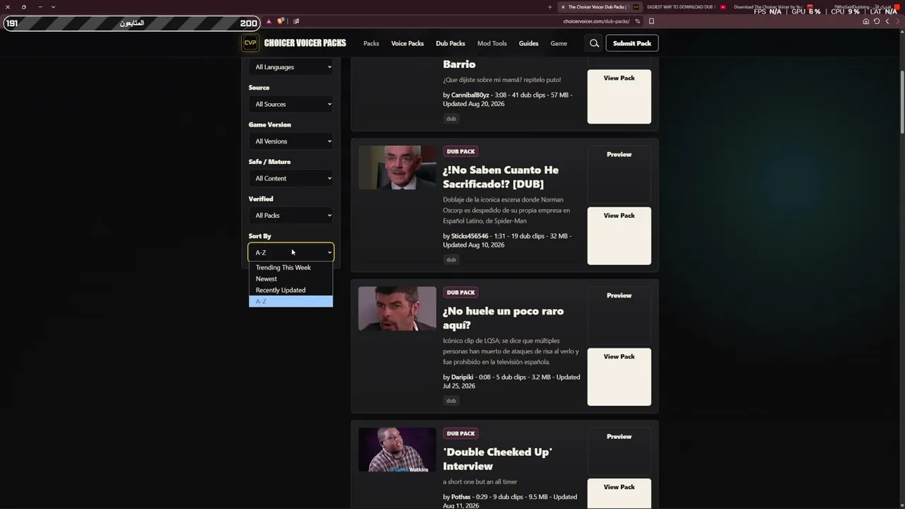Open the Guides nav item
This screenshot has width=905, height=509.
529,43
